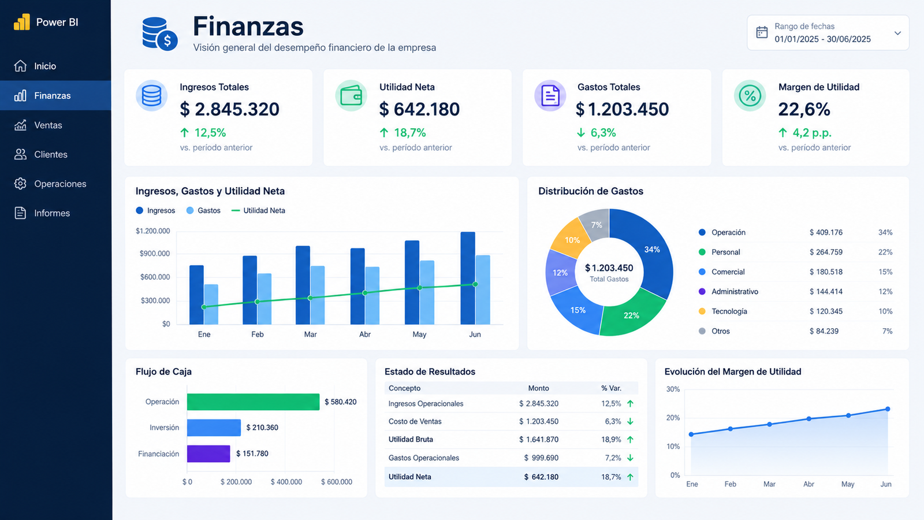Select the Ventas menu item
The image size is (924, 520).
55,125
